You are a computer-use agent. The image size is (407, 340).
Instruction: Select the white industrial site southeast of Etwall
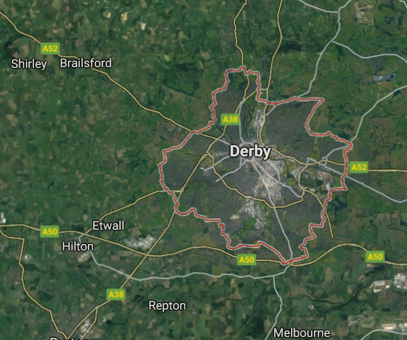[140, 242]
